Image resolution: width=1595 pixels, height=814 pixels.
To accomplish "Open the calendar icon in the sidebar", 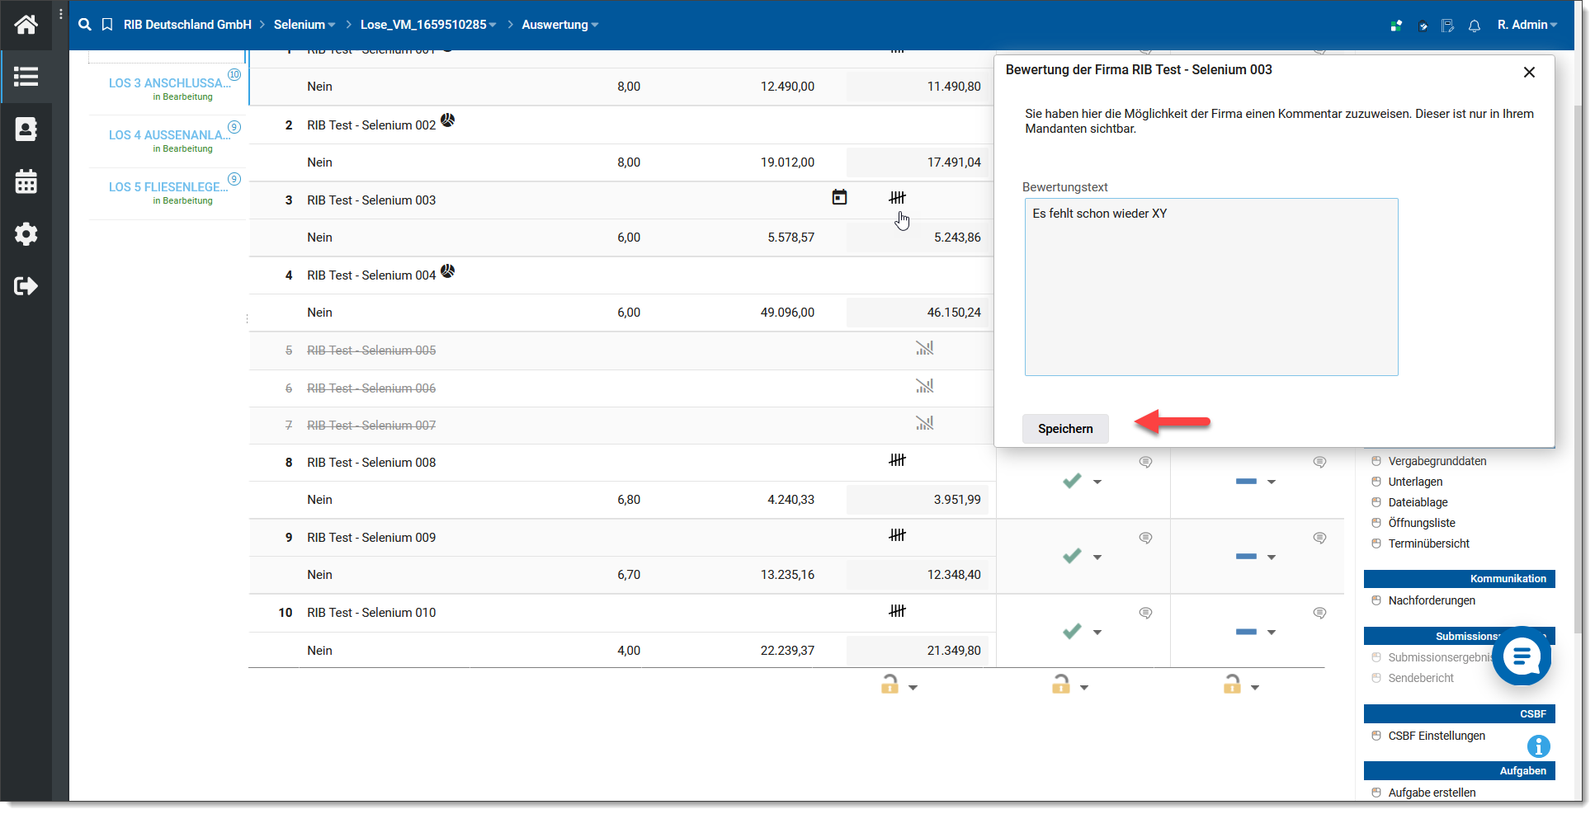I will click(x=26, y=181).
